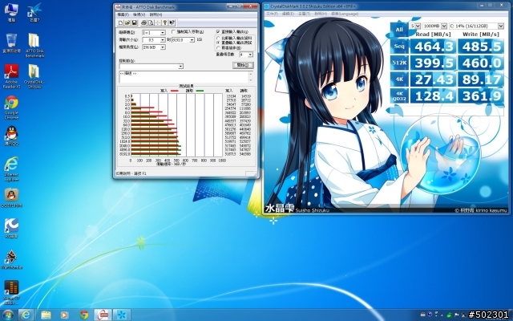Open the View menu in ATTO Disk Benchmark
Viewport: 513px width, 321px height.
point(139,14)
